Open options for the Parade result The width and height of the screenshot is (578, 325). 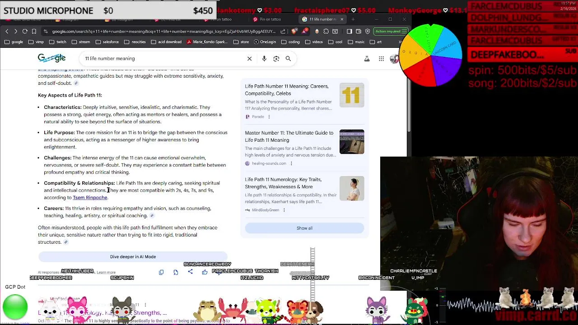click(x=269, y=116)
